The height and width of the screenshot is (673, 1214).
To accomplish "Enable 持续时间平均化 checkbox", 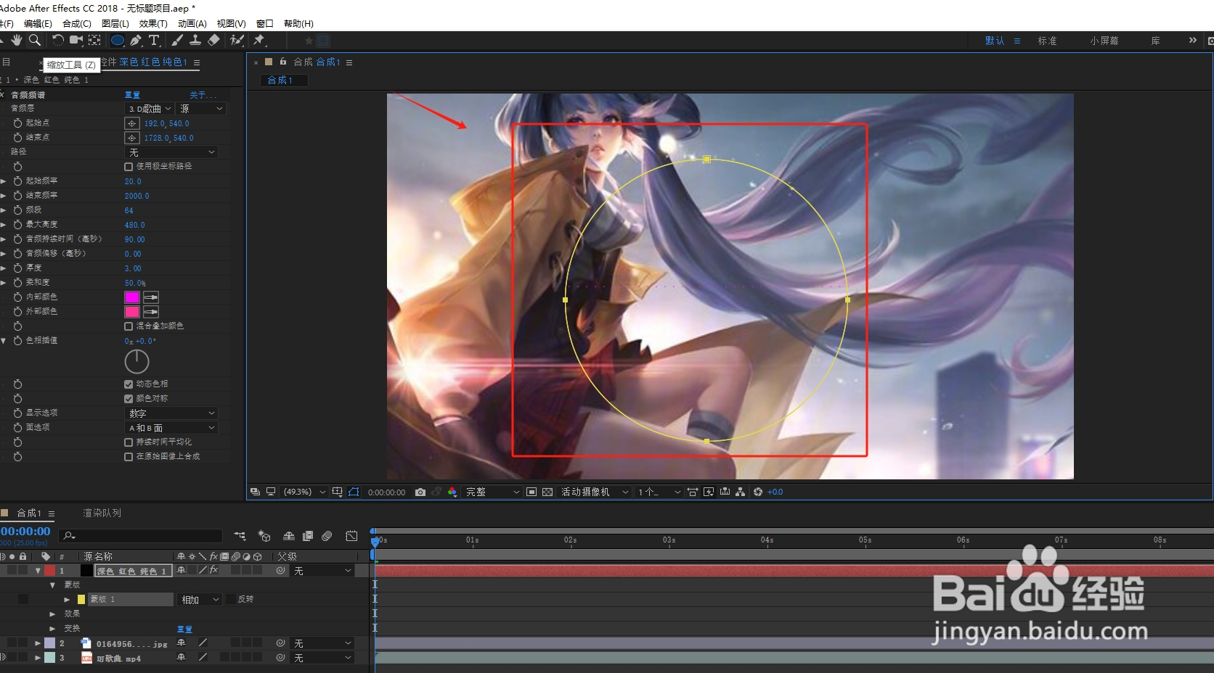I will click(129, 442).
